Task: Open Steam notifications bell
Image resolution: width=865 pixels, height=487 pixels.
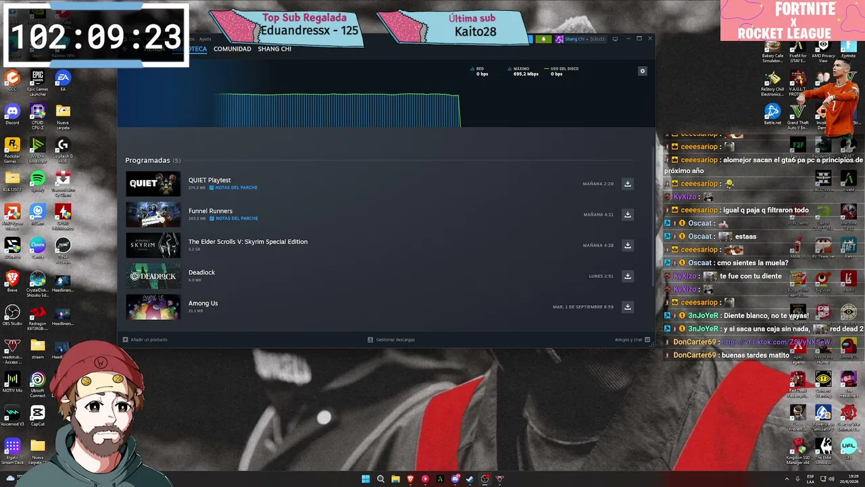Action: 543,39
